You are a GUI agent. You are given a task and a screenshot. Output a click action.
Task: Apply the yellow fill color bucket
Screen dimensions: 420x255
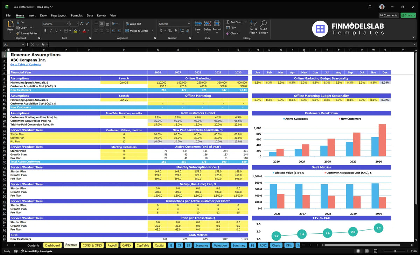point(76,31)
